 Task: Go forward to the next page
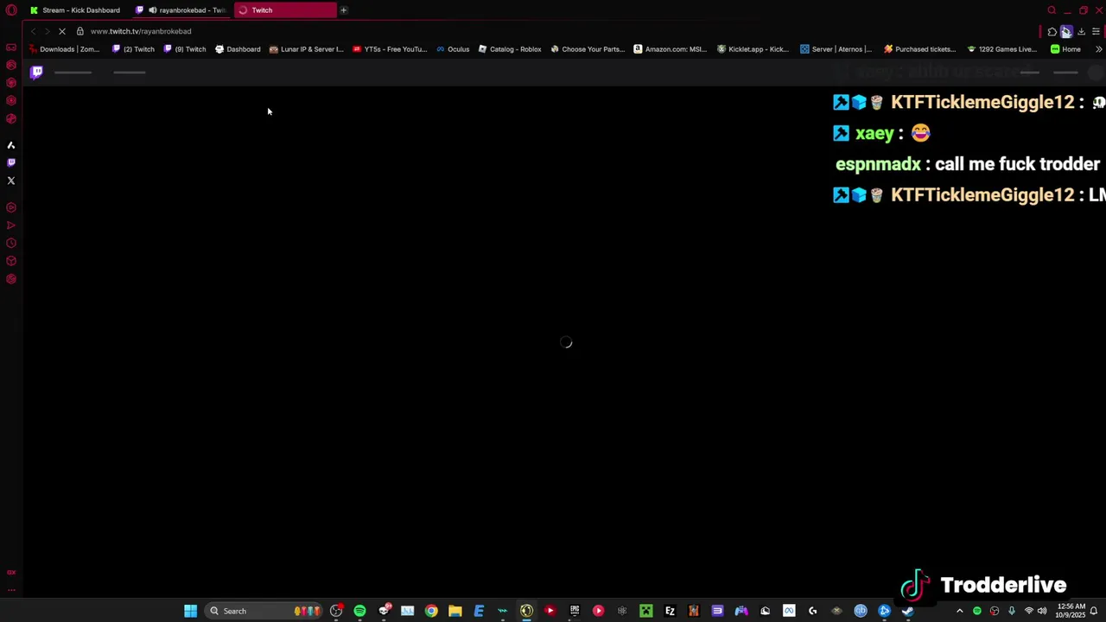(x=48, y=31)
